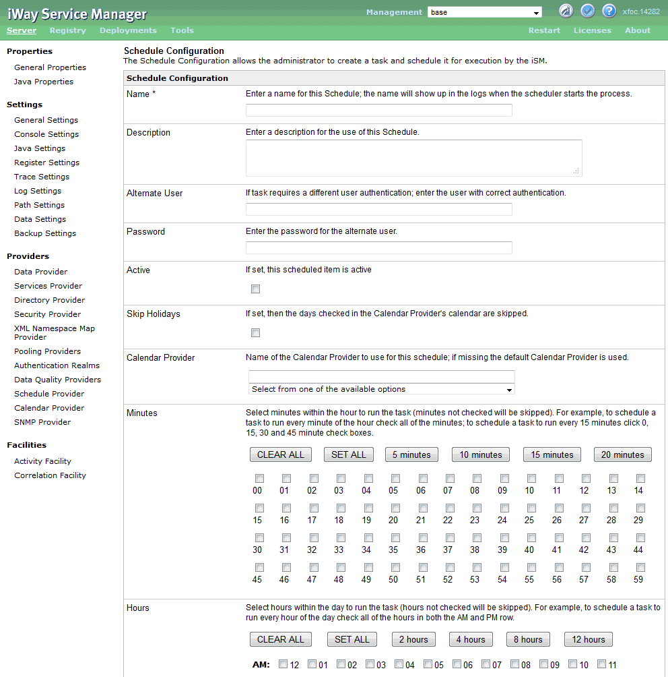
Task: Enable the Skip Holidays checkbox
Action: pos(256,333)
